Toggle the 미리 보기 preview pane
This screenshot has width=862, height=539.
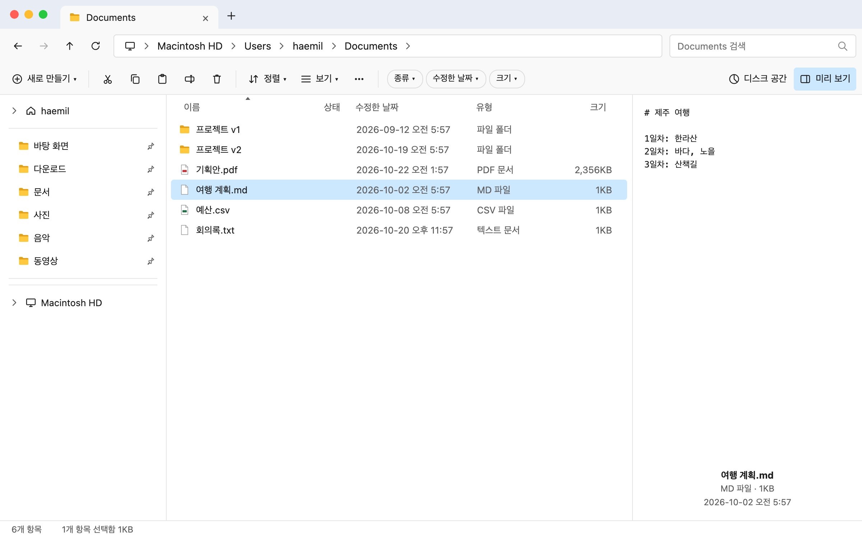click(825, 79)
